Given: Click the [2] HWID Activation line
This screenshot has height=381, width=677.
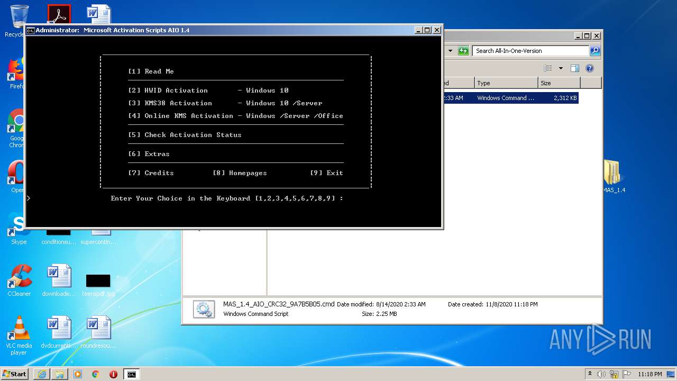Looking at the screenshot, I should point(208,90).
